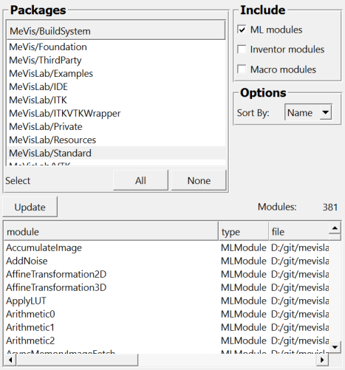345x370 pixels.
Task: Sort by the file column header
Action: 298,231
